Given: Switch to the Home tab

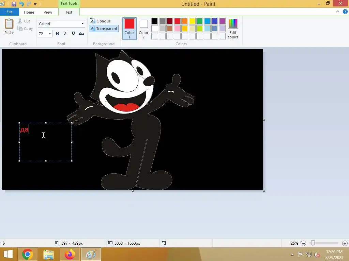Looking at the screenshot, I should pyautogui.click(x=29, y=12).
